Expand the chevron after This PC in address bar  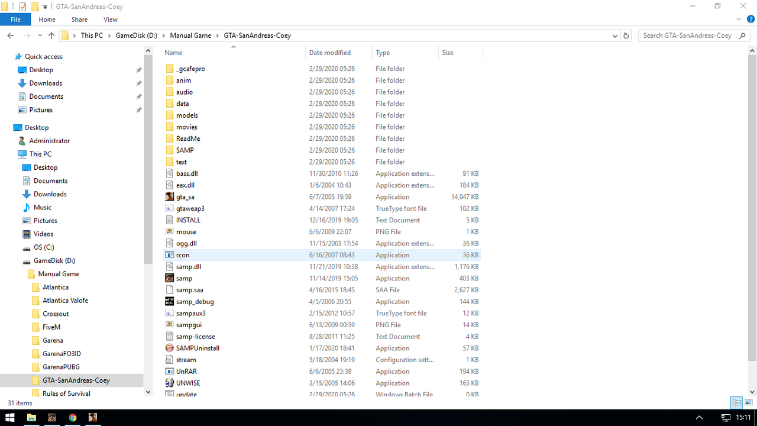109,35
